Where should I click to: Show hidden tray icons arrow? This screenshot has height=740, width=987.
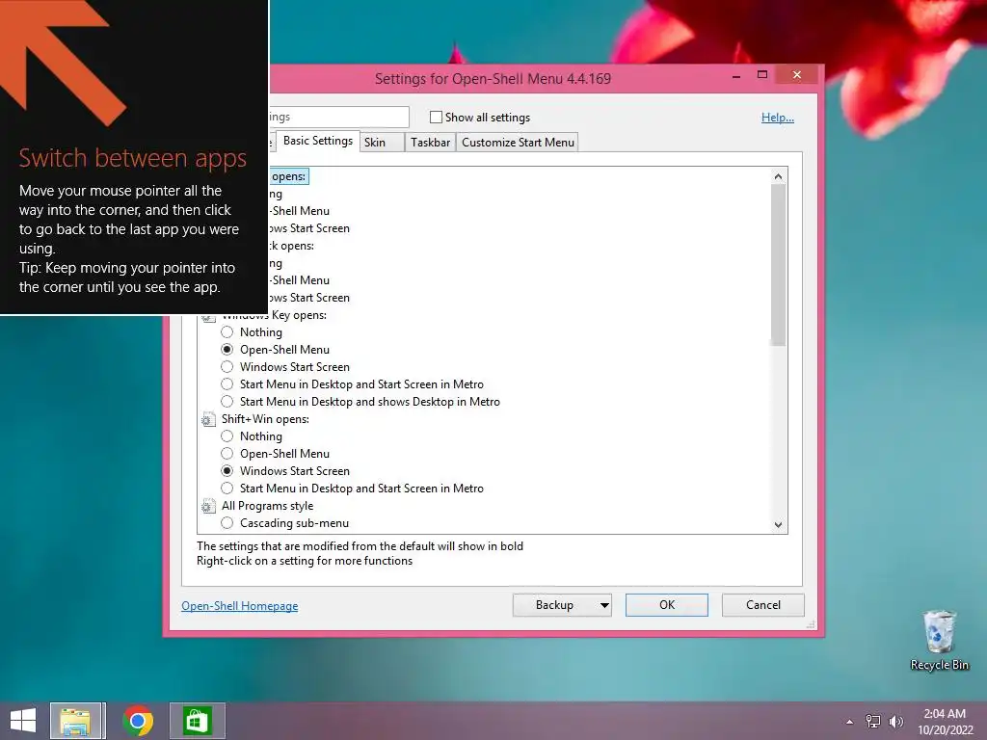(849, 722)
